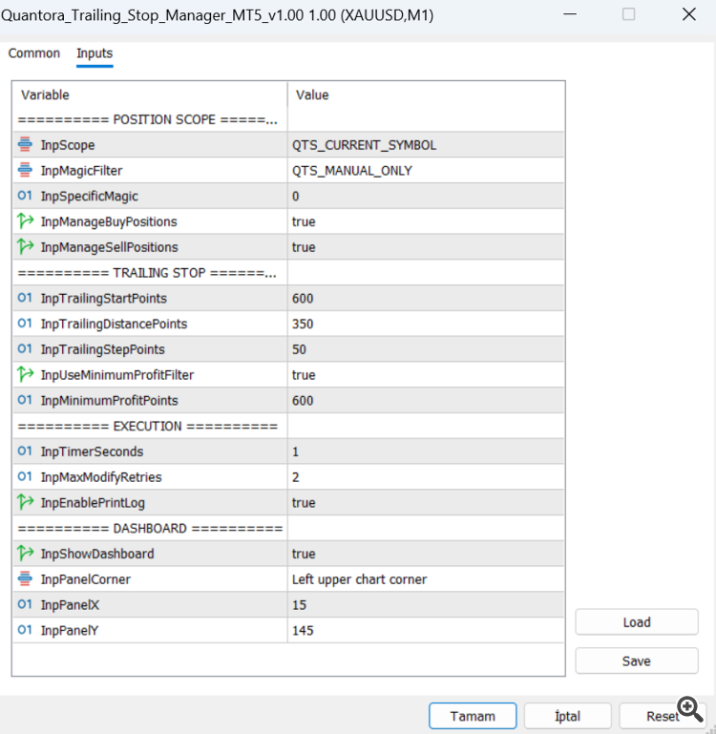Click the Variable column header
The height and width of the screenshot is (734, 716).
tap(150, 95)
